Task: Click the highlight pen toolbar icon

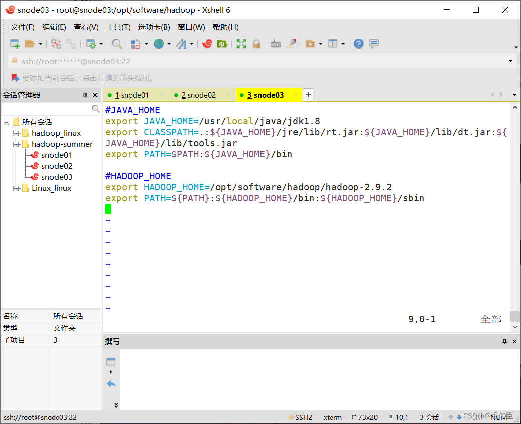Action: (291, 44)
